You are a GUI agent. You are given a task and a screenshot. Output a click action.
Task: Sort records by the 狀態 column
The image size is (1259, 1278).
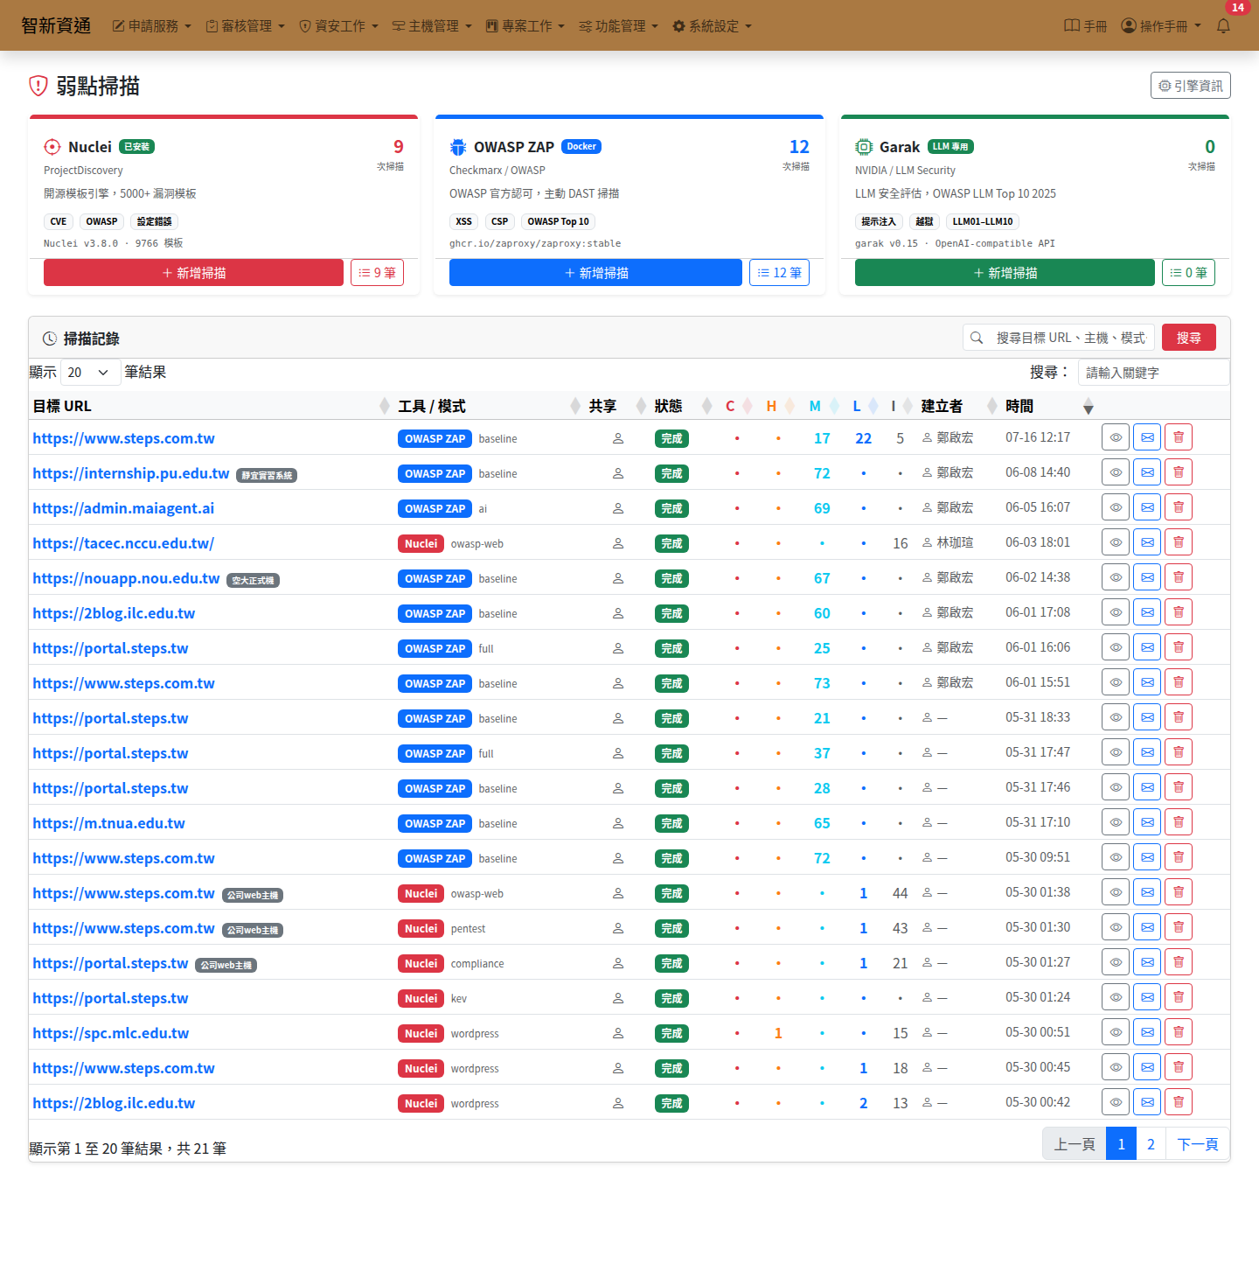point(683,406)
